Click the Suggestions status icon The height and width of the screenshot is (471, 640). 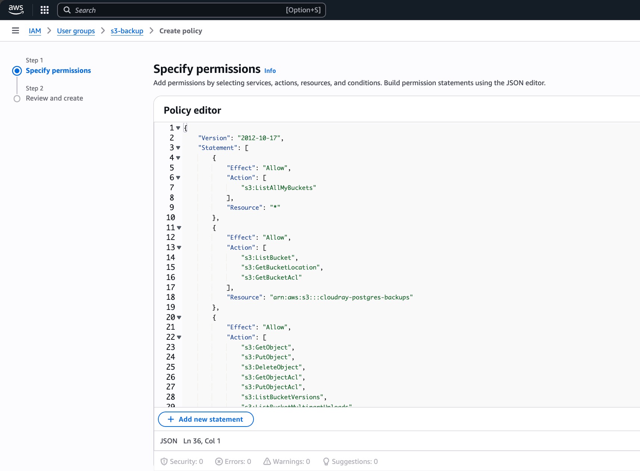[x=326, y=461]
